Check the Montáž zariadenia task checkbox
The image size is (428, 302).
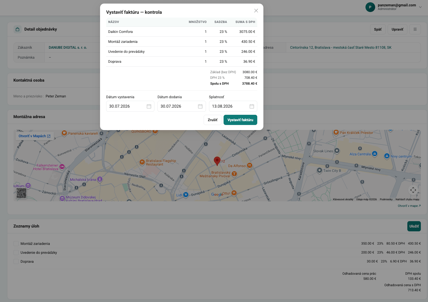[x=16, y=244]
